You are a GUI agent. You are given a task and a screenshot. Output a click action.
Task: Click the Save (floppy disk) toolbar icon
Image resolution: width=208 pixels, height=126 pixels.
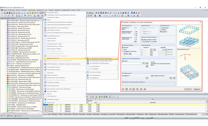point(12,13)
